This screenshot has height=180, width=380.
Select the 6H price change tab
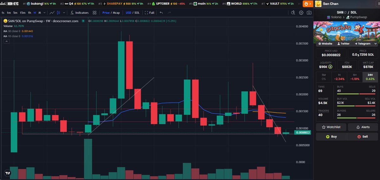point(355,77)
